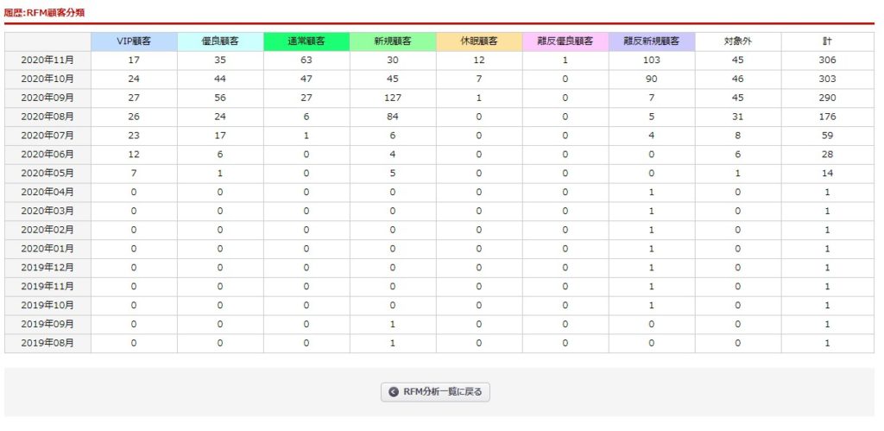Click the 2020年09月 row label
The height and width of the screenshot is (431, 884).
click(x=48, y=98)
